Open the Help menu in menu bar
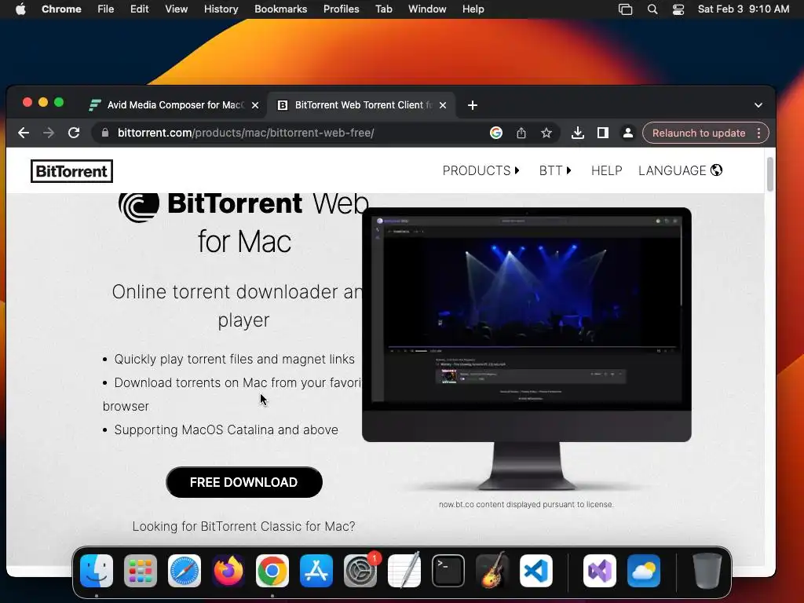Viewport: 804px width, 603px height. tap(473, 9)
